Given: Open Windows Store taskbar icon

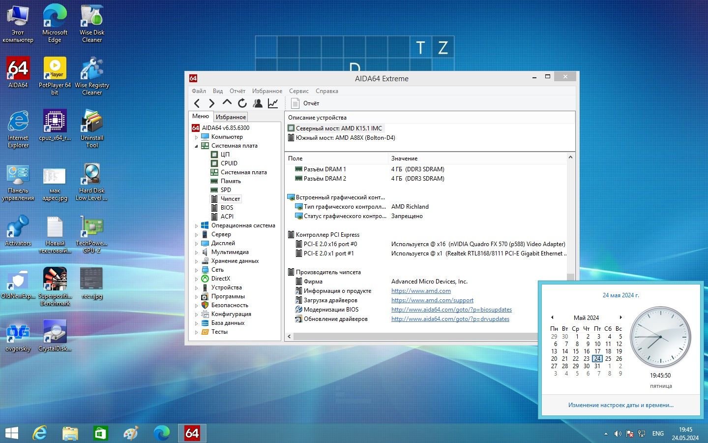Looking at the screenshot, I should coord(100,433).
